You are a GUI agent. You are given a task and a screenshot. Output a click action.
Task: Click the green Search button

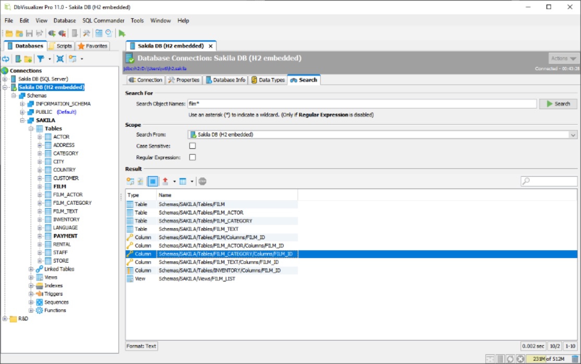[558, 104]
